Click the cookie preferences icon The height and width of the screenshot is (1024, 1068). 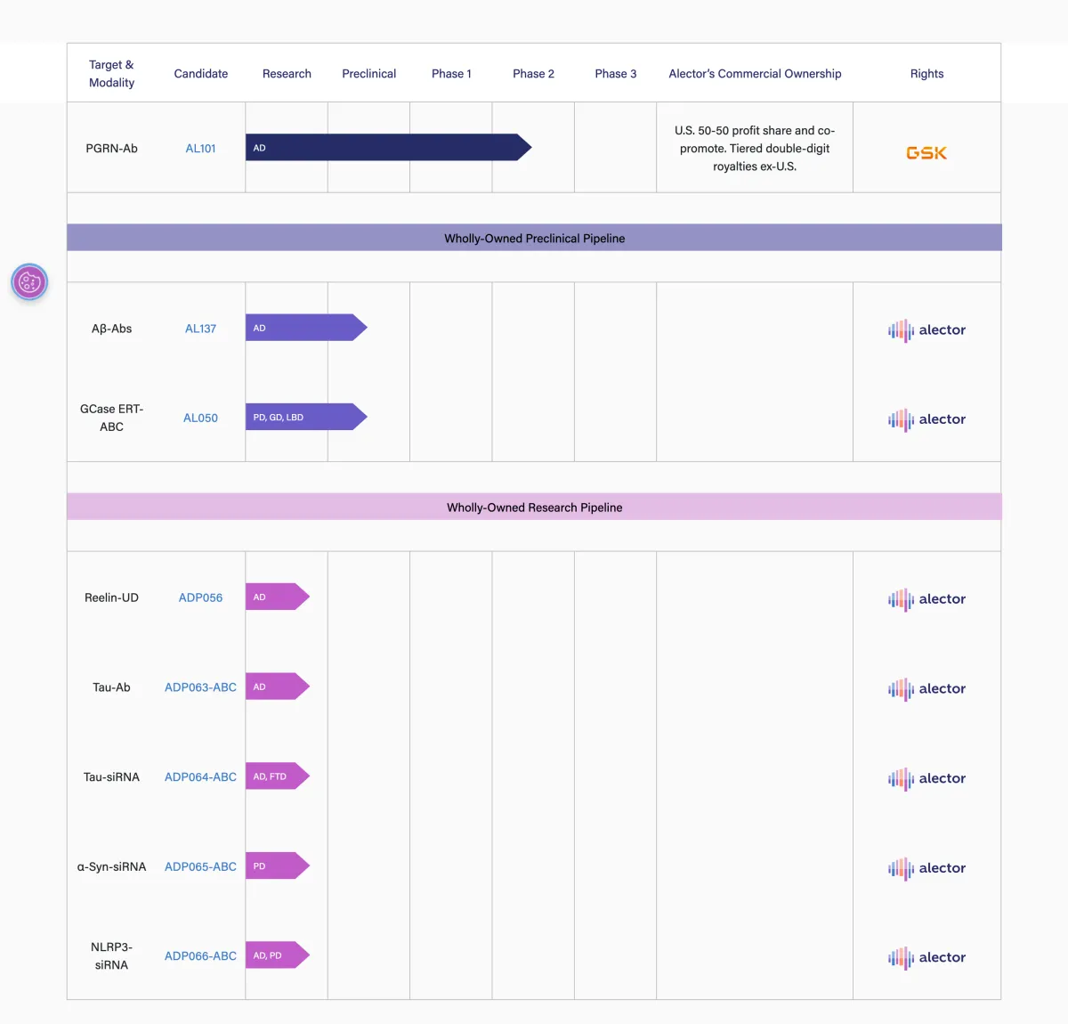pos(29,282)
